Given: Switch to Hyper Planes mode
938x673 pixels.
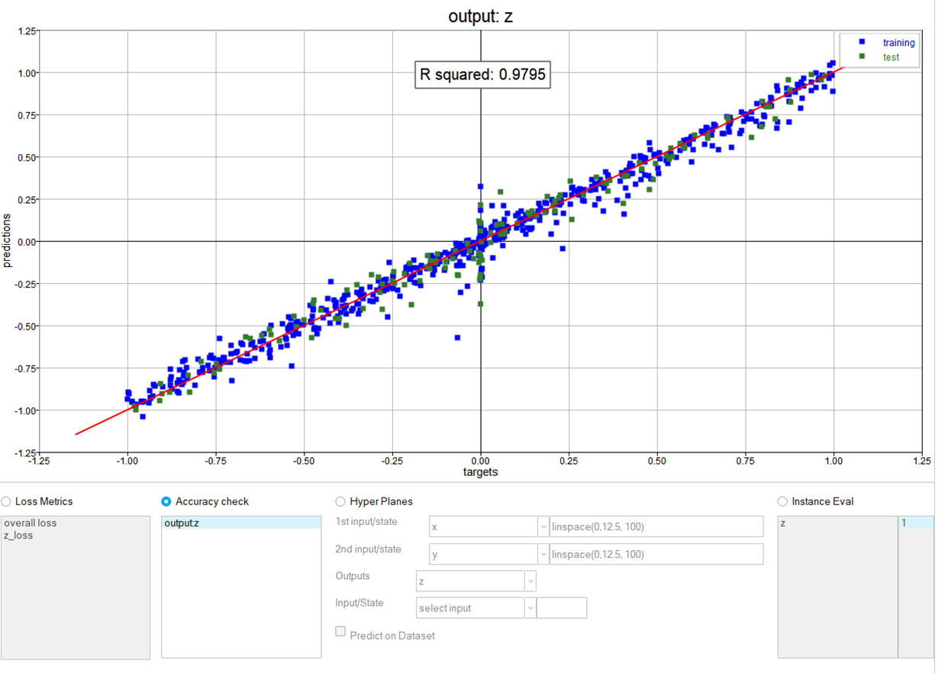Looking at the screenshot, I should coord(340,501).
